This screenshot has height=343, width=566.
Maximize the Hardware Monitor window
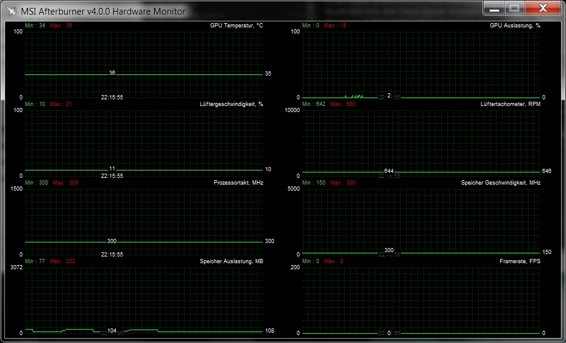514,9
